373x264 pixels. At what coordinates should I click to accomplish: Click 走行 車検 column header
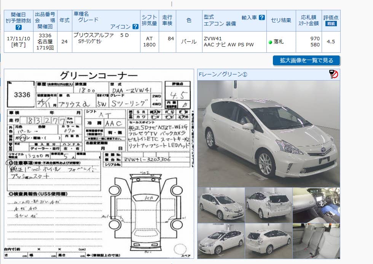point(167,21)
